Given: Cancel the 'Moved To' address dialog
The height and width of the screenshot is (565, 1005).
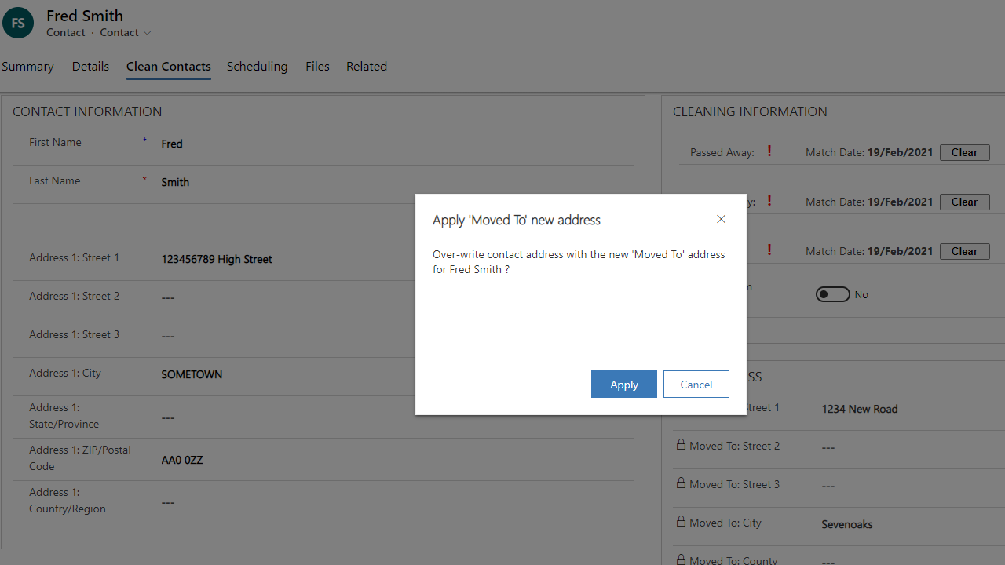Looking at the screenshot, I should 696,385.
